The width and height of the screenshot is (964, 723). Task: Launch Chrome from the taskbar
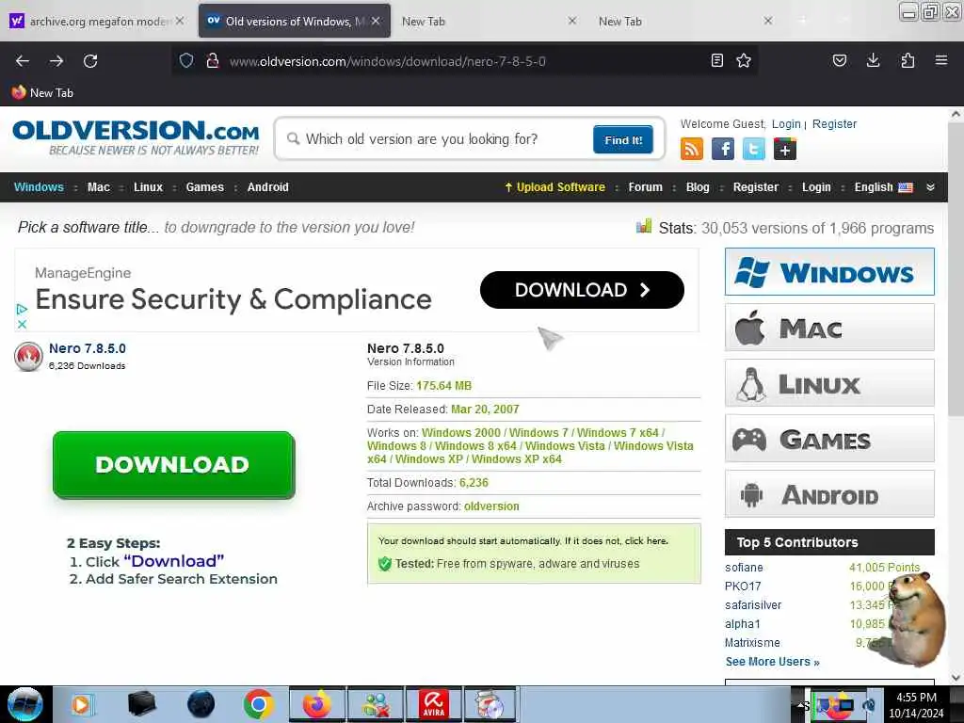coord(258,704)
